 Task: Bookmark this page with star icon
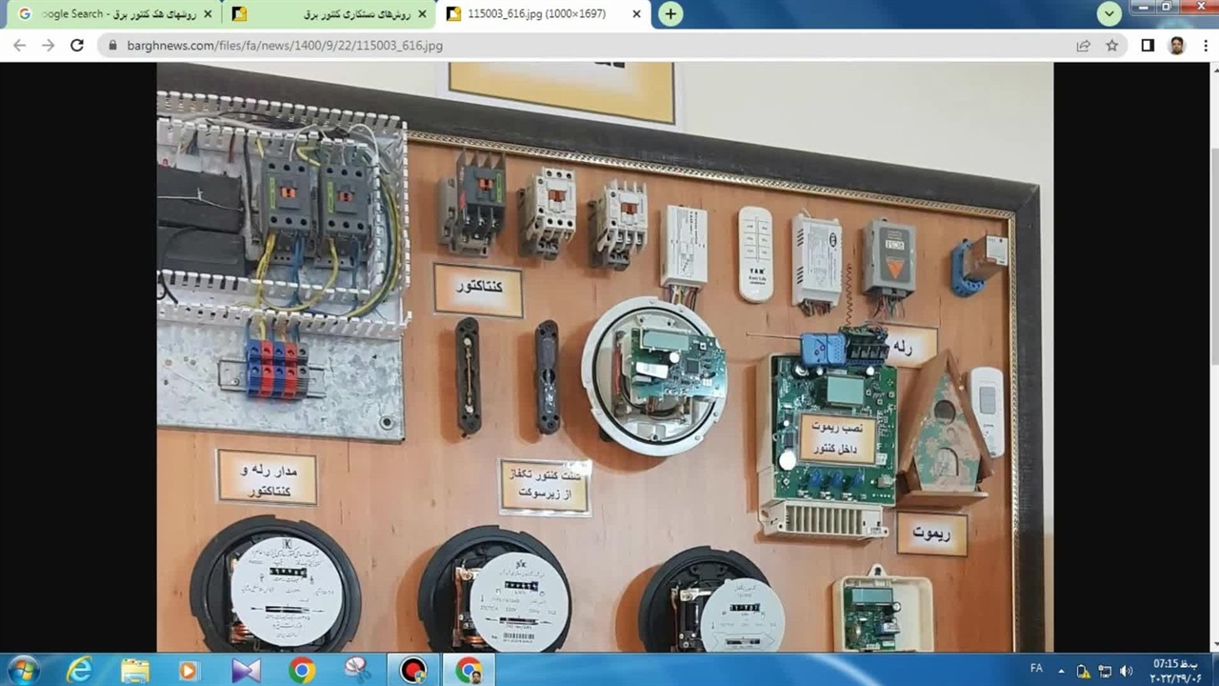(1111, 45)
